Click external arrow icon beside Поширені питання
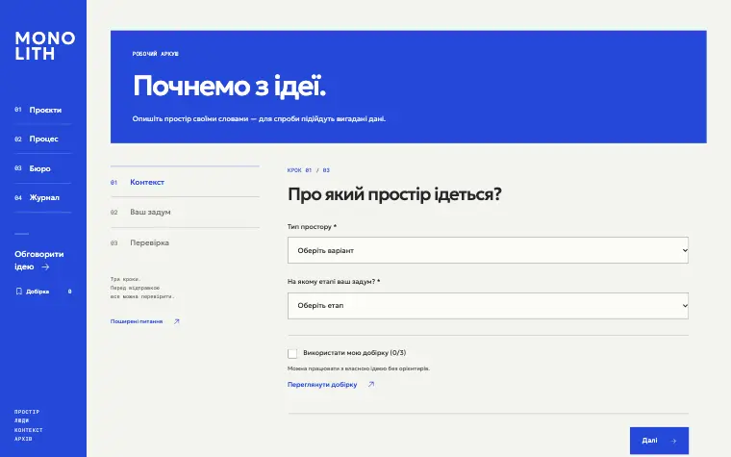This screenshot has width=731, height=457. click(176, 321)
